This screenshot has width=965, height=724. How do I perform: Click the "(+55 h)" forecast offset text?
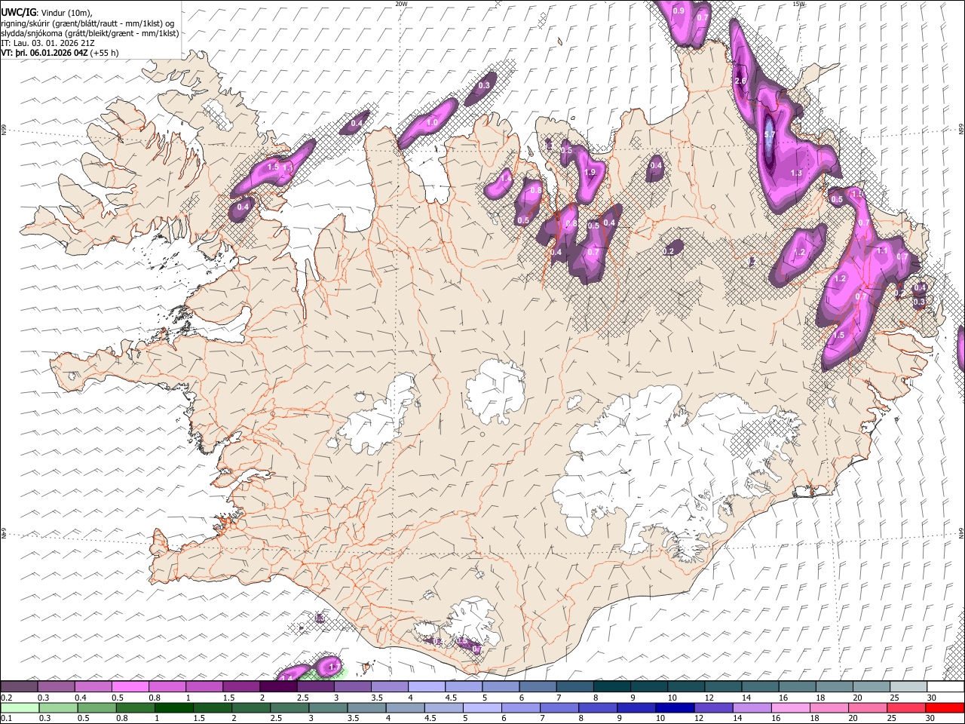click(104, 53)
